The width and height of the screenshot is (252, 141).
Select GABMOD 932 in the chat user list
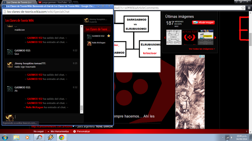click(x=97, y=36)
